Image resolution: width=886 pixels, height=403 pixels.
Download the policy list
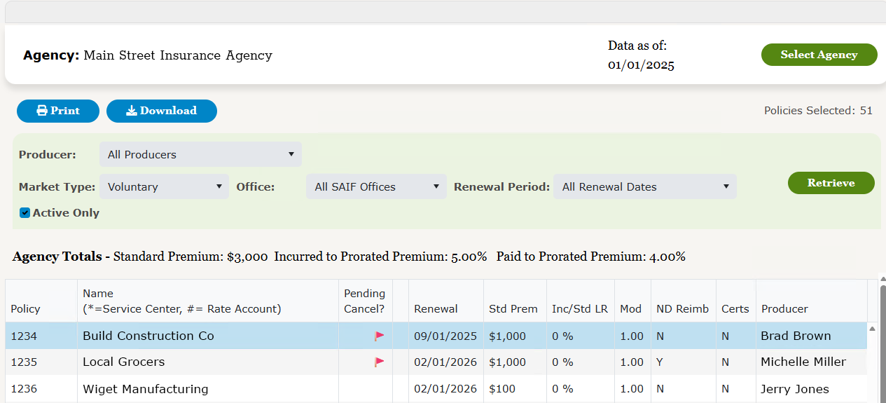click(162, 111)
